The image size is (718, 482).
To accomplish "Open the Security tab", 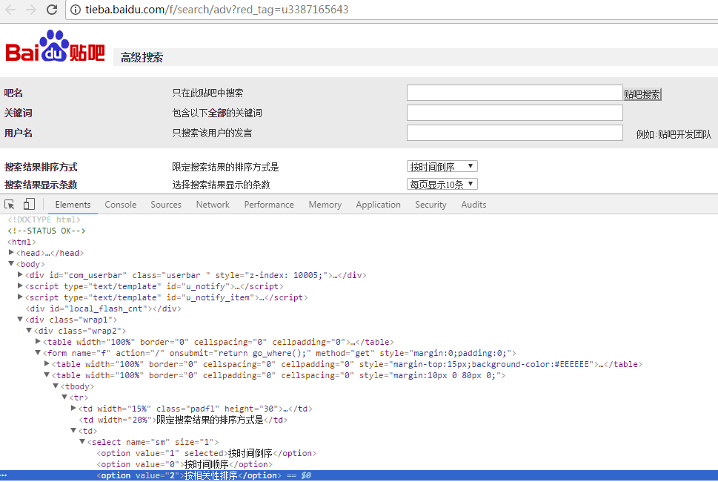I will [431, 205].
